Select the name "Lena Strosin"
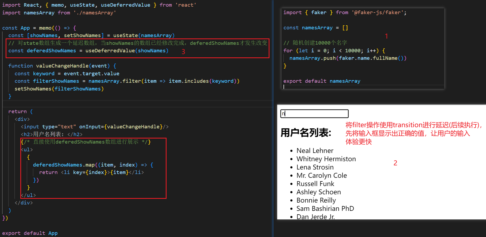The width and height of the screenshot is (486, 237). coord(315,167)
